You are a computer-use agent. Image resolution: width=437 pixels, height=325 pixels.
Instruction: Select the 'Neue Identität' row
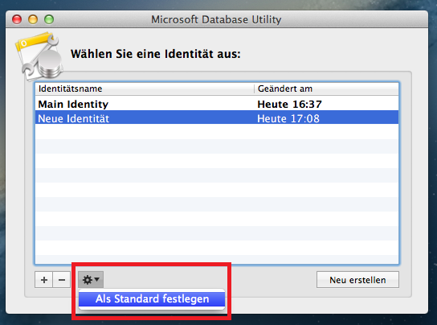[x=217, y=117]
